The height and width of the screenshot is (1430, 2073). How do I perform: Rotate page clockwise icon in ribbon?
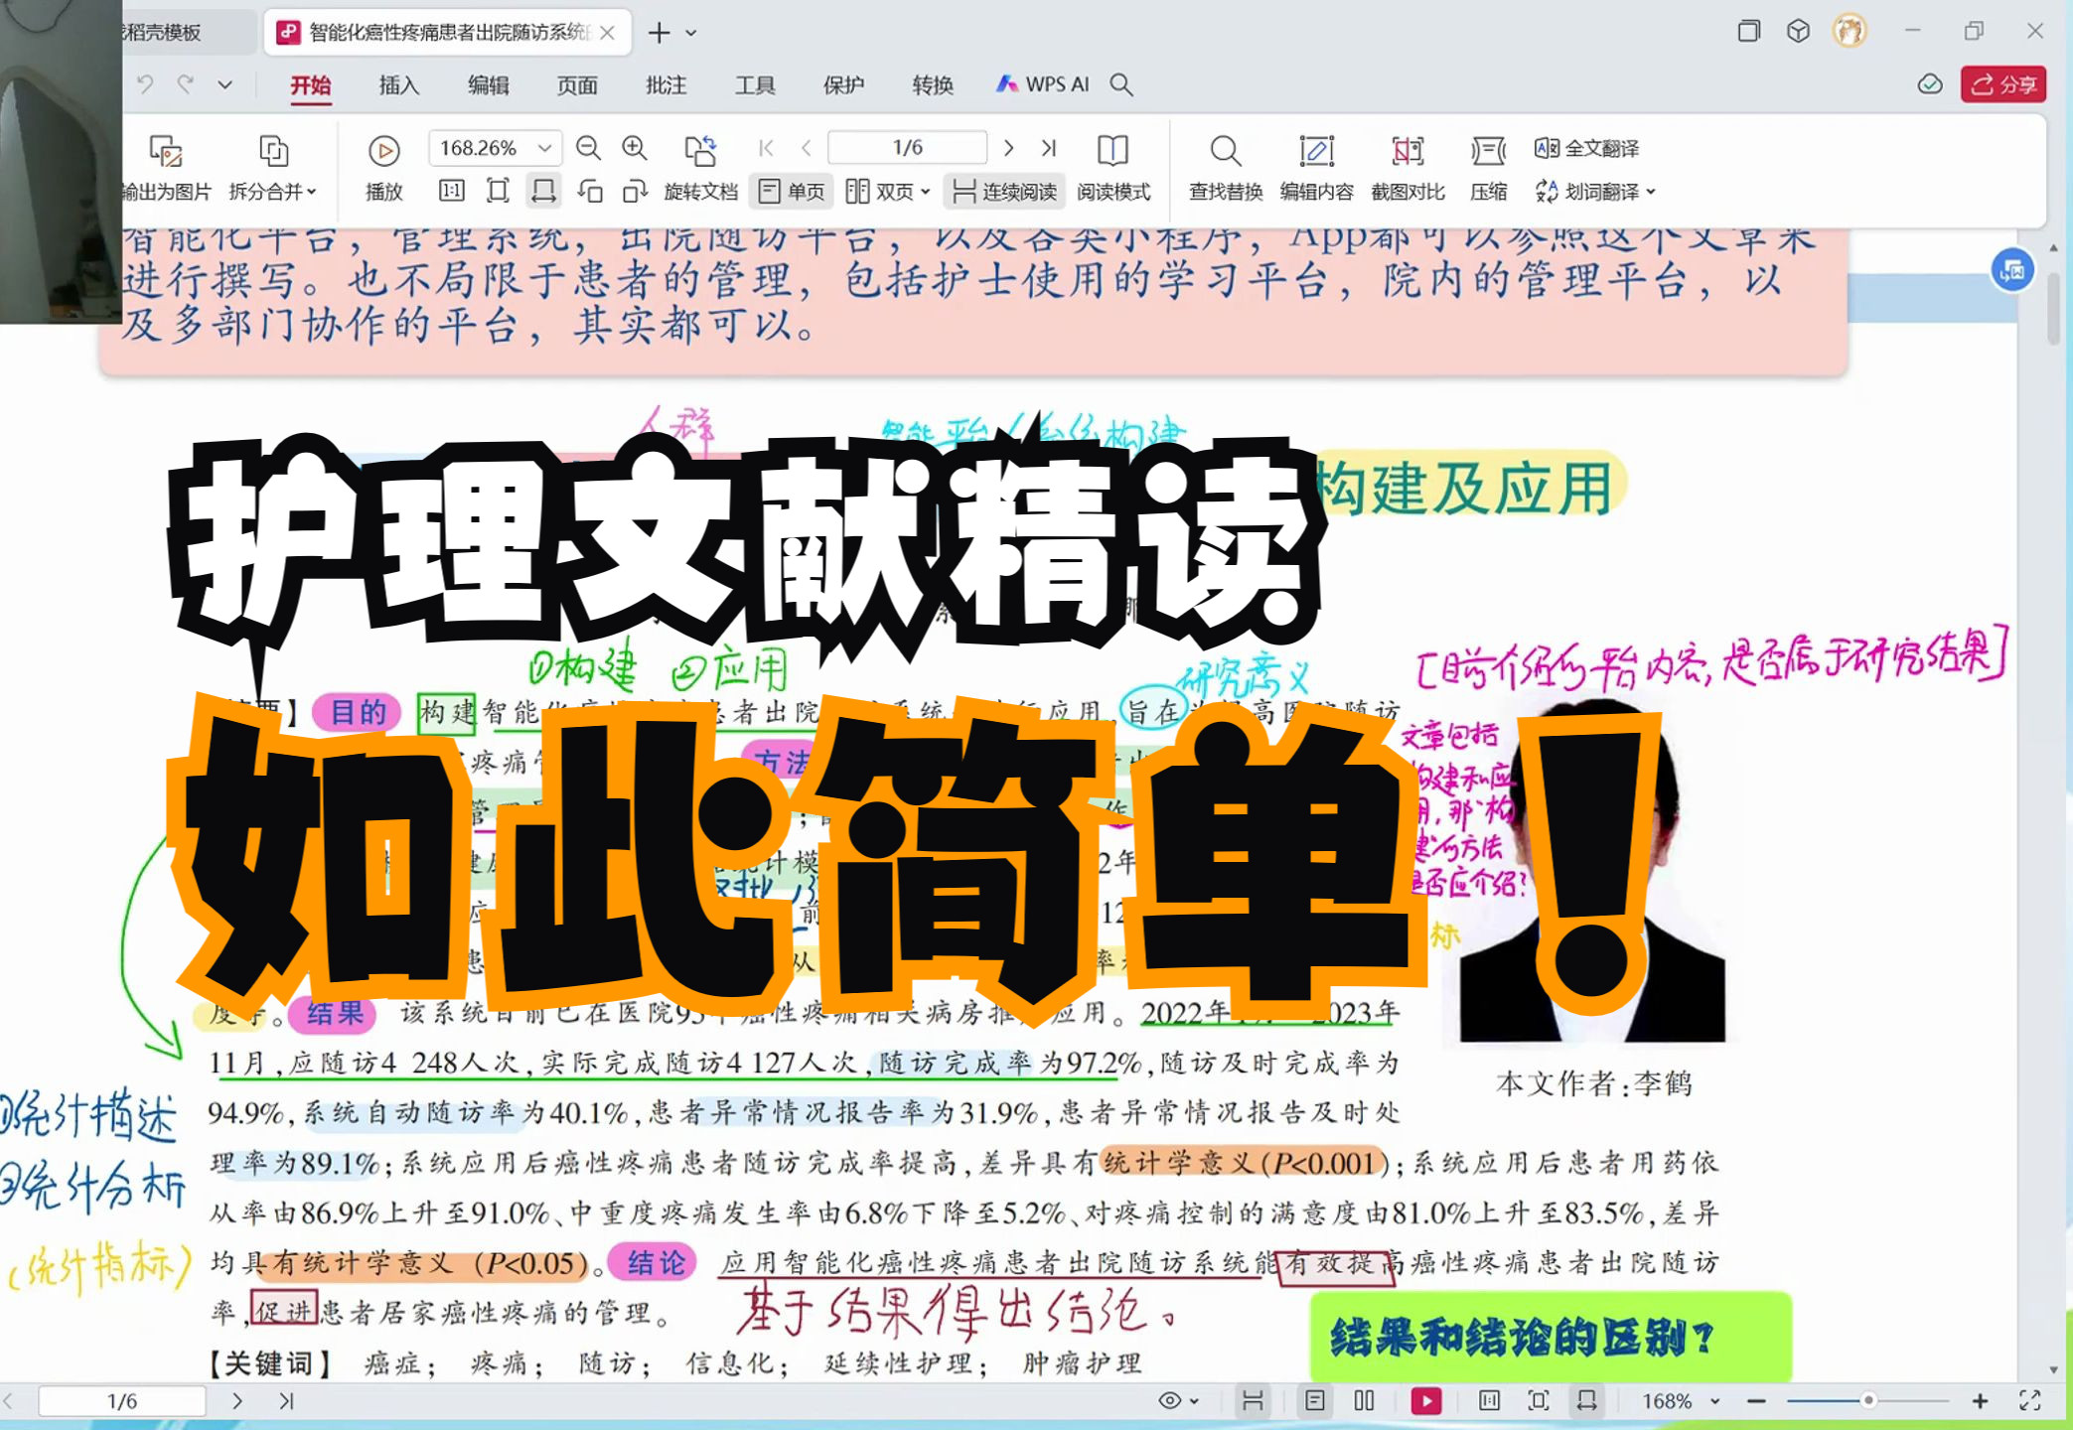point(635,191)
